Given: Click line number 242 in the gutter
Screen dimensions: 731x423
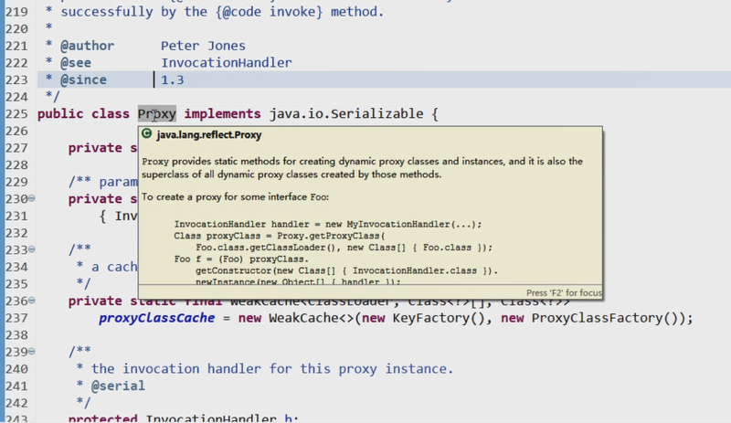Looking at the screenshot, I should 16,403.
